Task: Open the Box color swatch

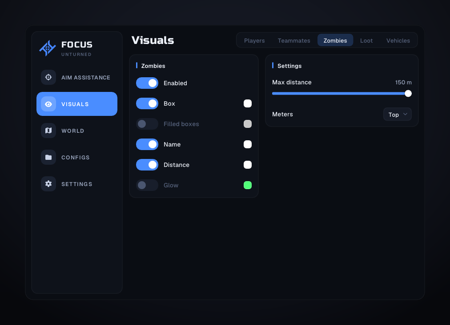Action: point(248,103)
